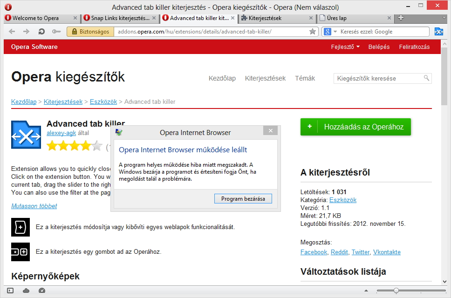Switch to Welcome to Opera tab

pos(40,18)
